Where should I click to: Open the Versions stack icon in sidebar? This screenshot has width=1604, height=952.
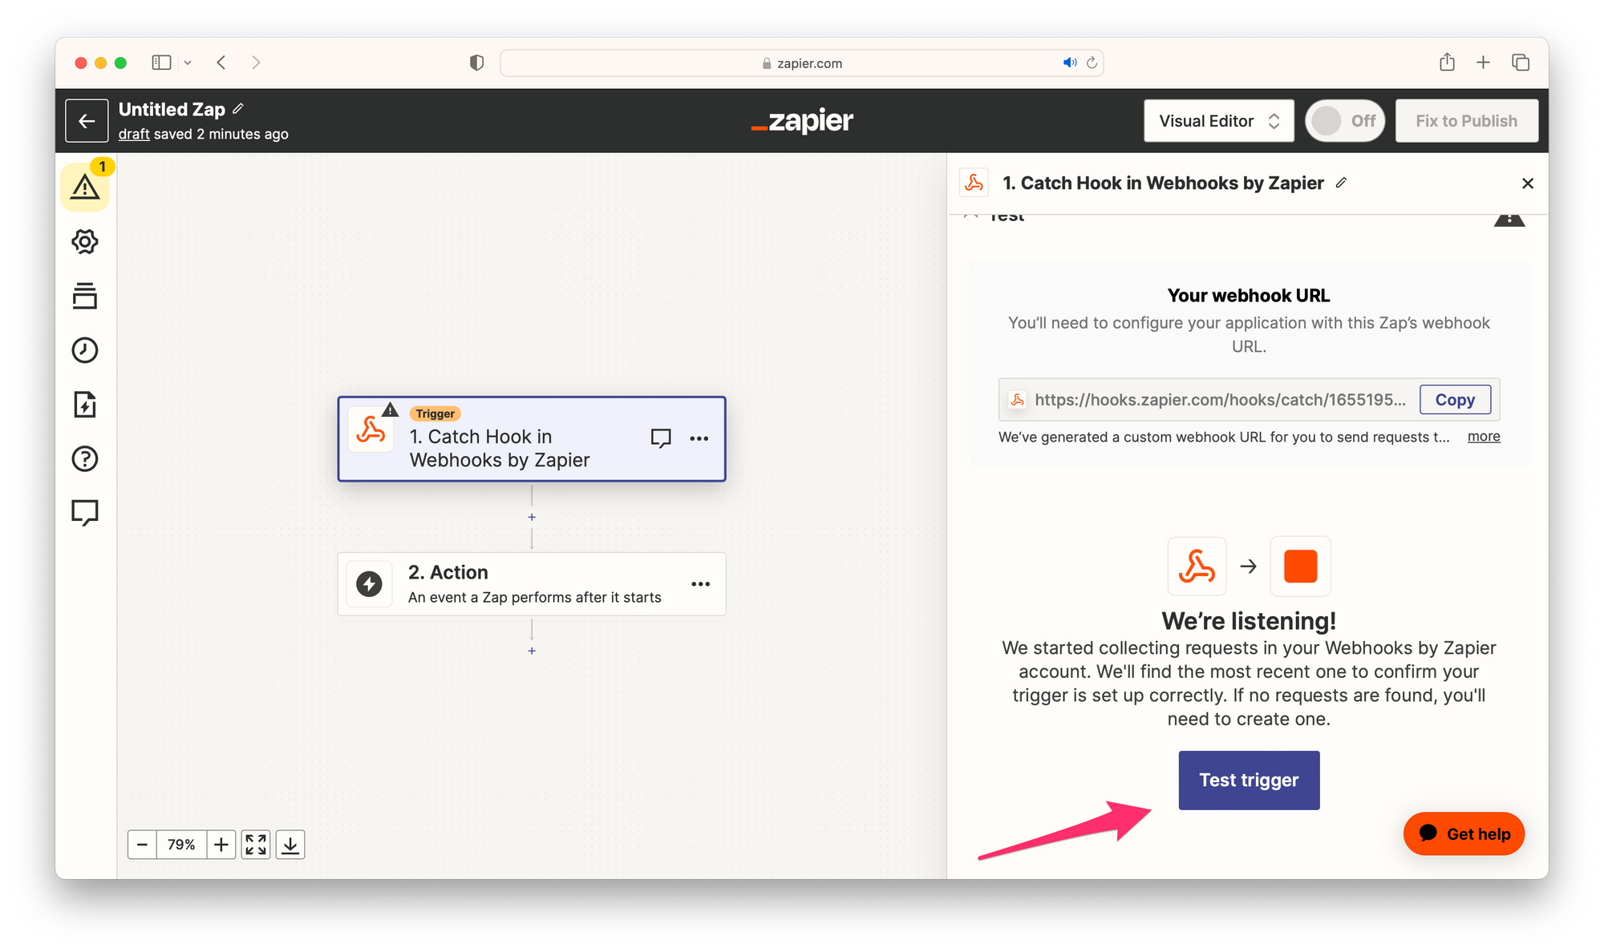pyautogui.click(x=85, y=296)
